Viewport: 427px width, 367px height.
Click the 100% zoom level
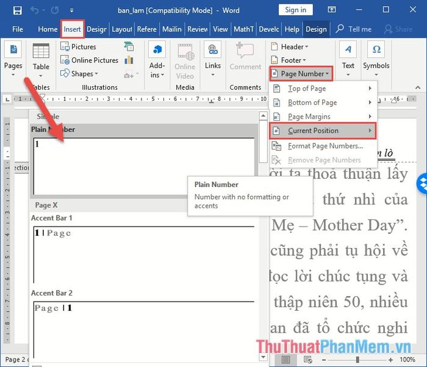point(407,360)
